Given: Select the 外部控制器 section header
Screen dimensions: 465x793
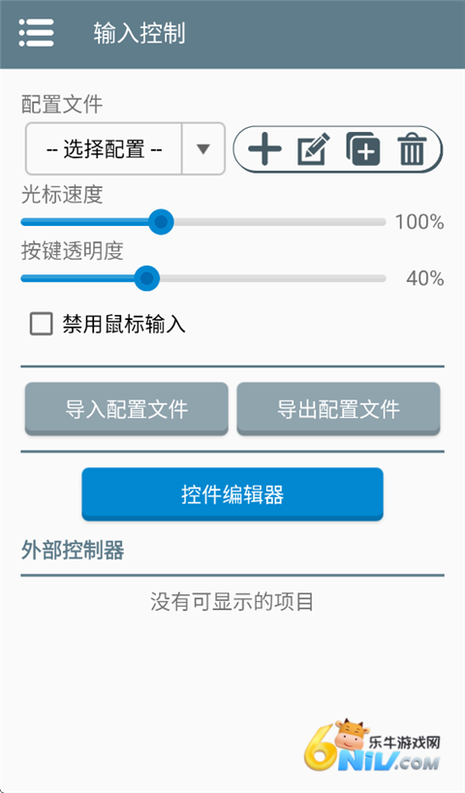Looking at the screenshot, I should [x=73, y=550].
